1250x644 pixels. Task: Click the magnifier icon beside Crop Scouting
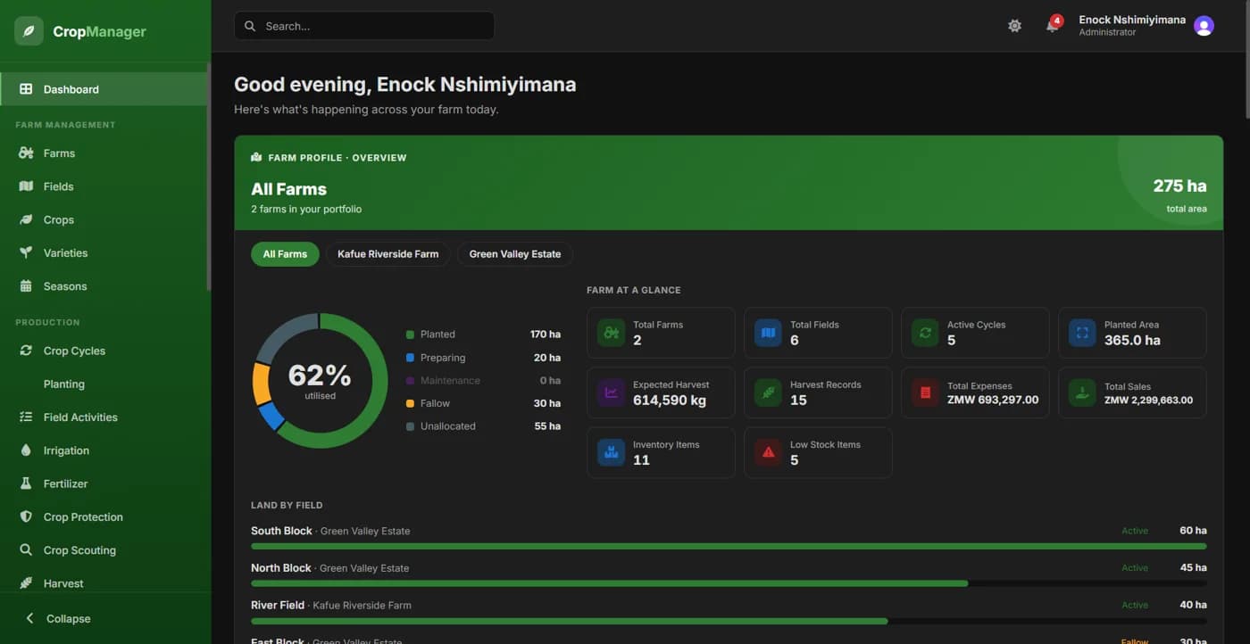pos(26,550)
